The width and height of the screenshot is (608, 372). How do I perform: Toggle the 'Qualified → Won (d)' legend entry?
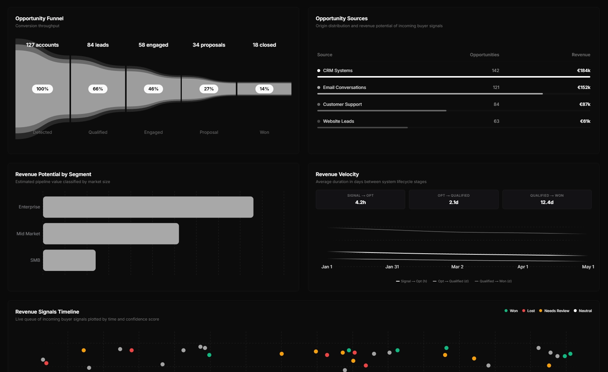(x=493, y=281)
